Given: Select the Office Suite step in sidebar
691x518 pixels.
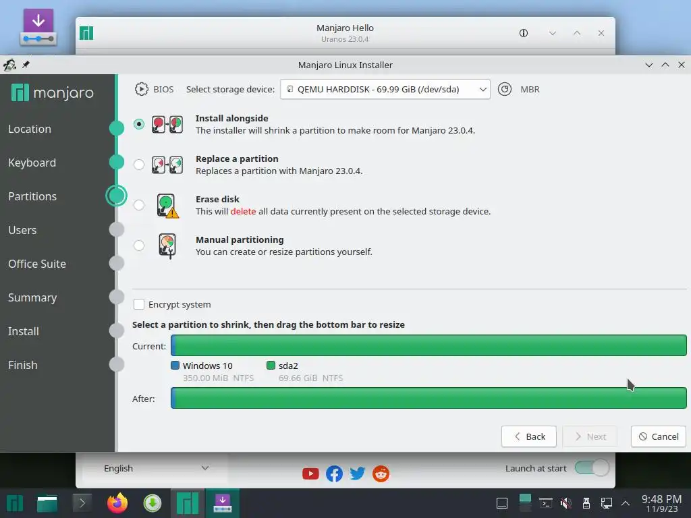Looking at the screenshot, I should coord(37,264).
